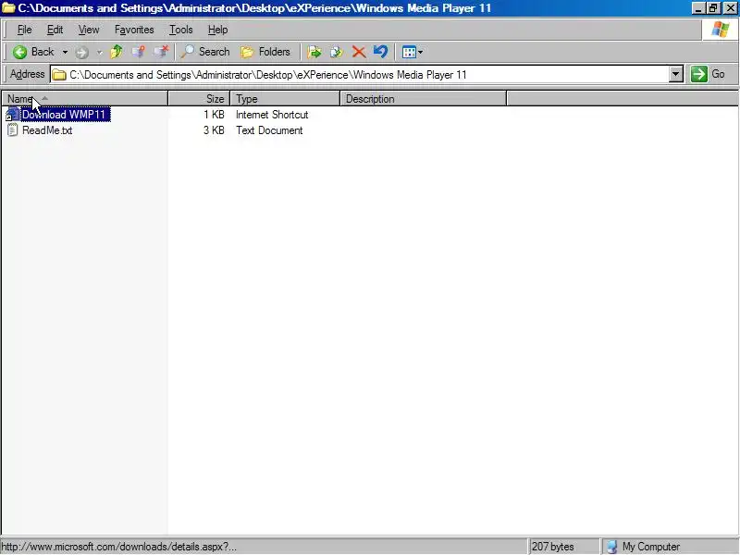The width and height of the screenshot is (740, 555).
Task: Click the ReadMe.txt document icon
Action: click(12, 130)
